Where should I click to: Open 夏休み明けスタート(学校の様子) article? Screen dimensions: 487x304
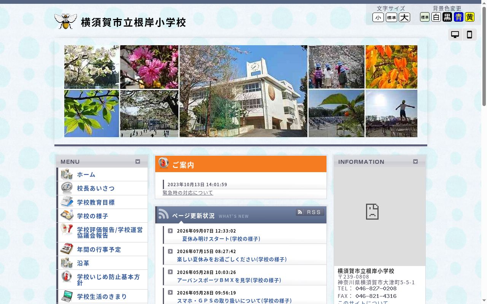point(221,239)
